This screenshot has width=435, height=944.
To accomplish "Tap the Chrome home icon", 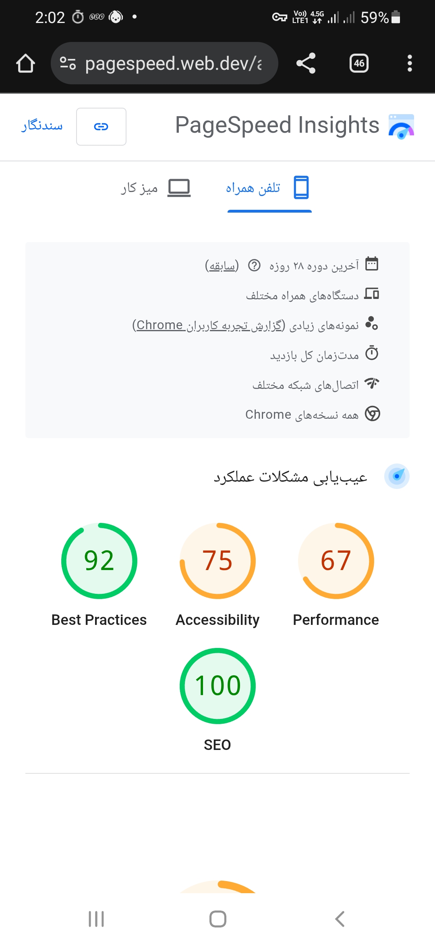I will point(25,63).
